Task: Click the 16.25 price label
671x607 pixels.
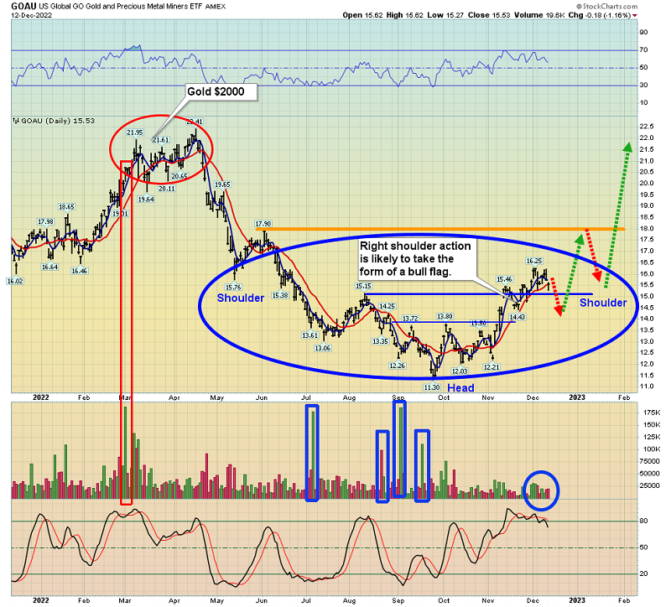Action: [534, 261]
